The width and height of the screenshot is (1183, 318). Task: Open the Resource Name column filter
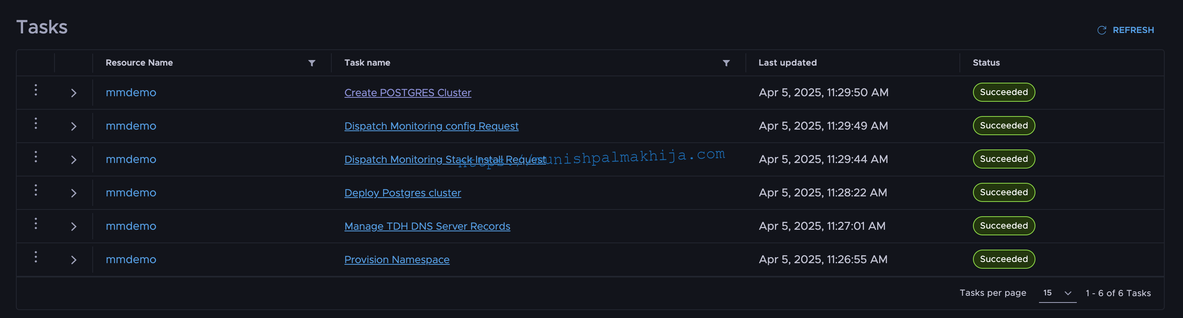[x=312, y=63]
